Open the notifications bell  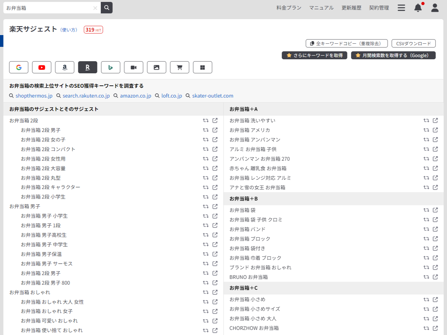[x=418, y=8]
